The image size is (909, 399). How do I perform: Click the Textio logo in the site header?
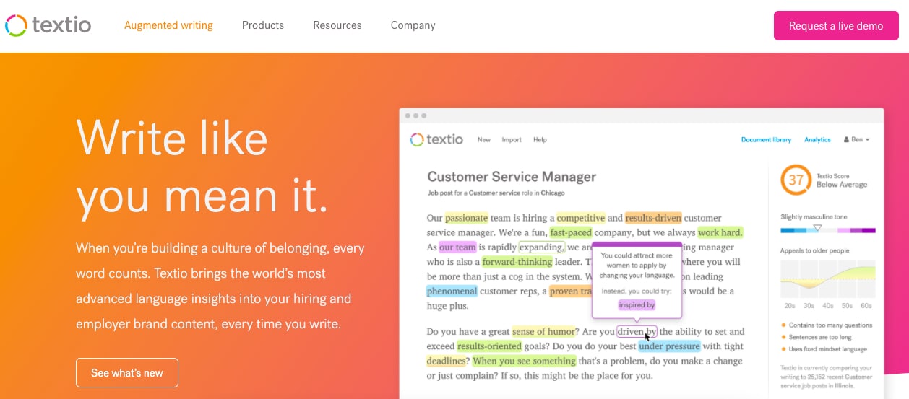[48, 25]
